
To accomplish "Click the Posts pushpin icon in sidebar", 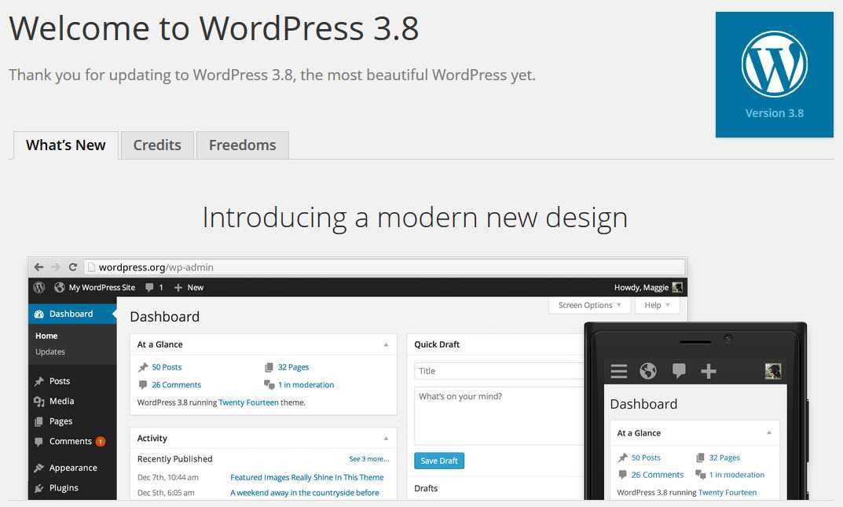I will tap(38, 381).
